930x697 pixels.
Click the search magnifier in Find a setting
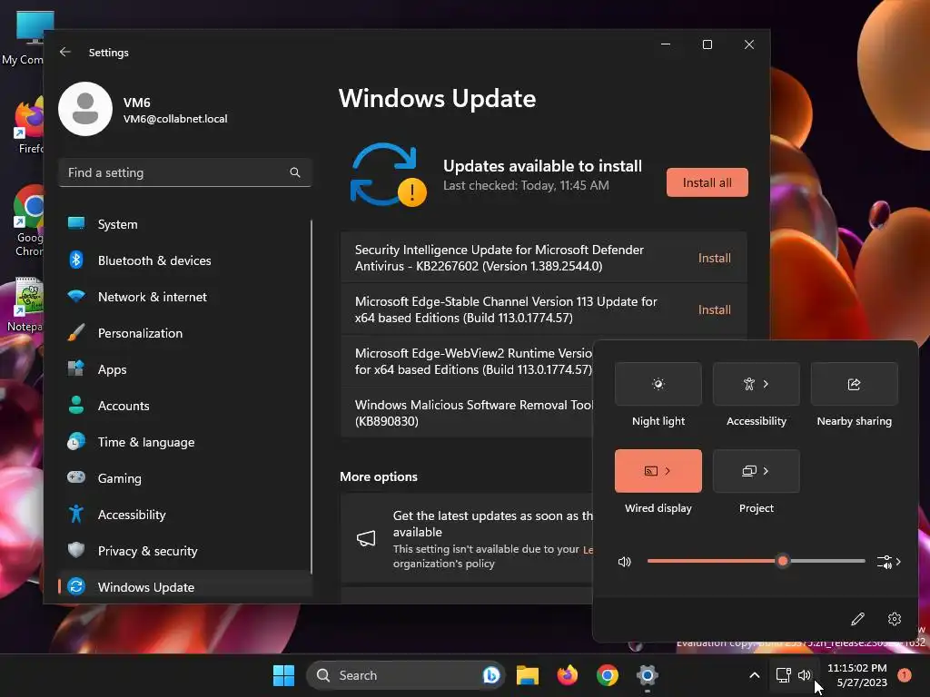click(295, 172)
